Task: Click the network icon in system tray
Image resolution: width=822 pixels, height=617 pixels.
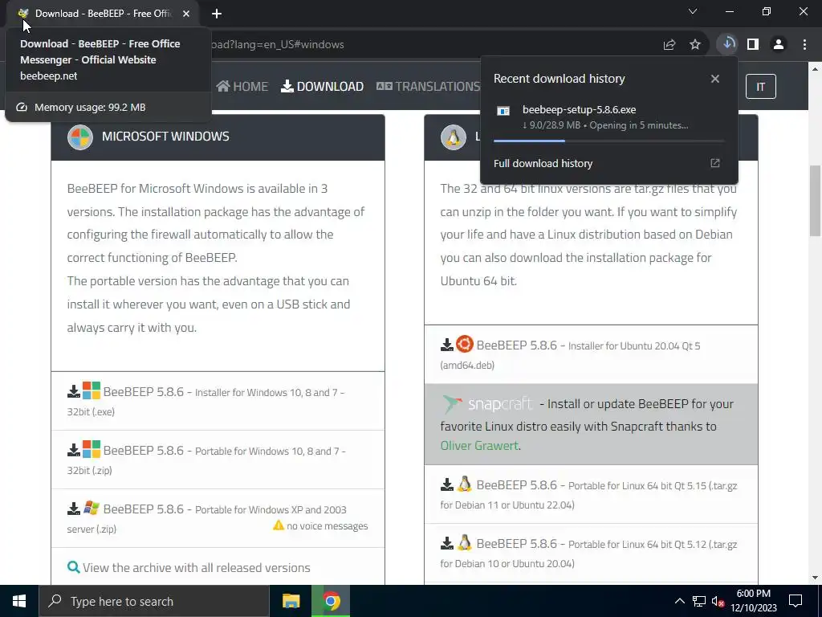Action: (699, 601)
